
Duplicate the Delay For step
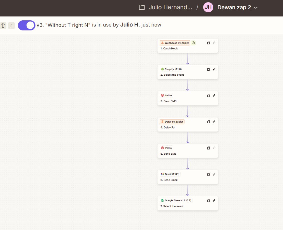tap(209, 122)
